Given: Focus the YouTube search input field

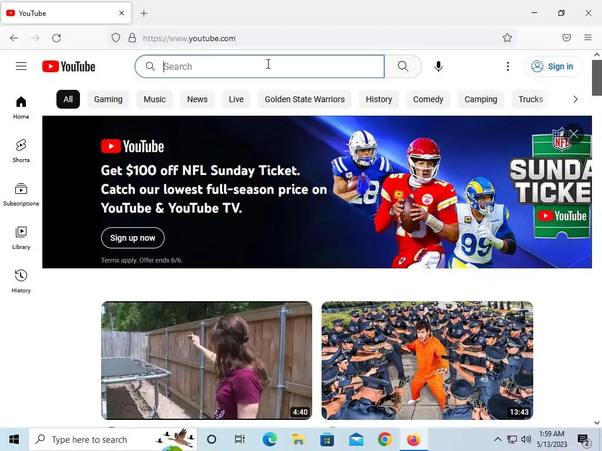Looking at the screenshot, I should 259,66.
